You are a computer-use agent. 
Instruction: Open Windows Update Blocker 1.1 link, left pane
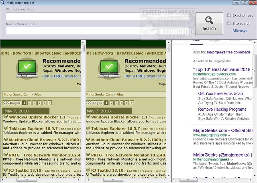point(37,117)
